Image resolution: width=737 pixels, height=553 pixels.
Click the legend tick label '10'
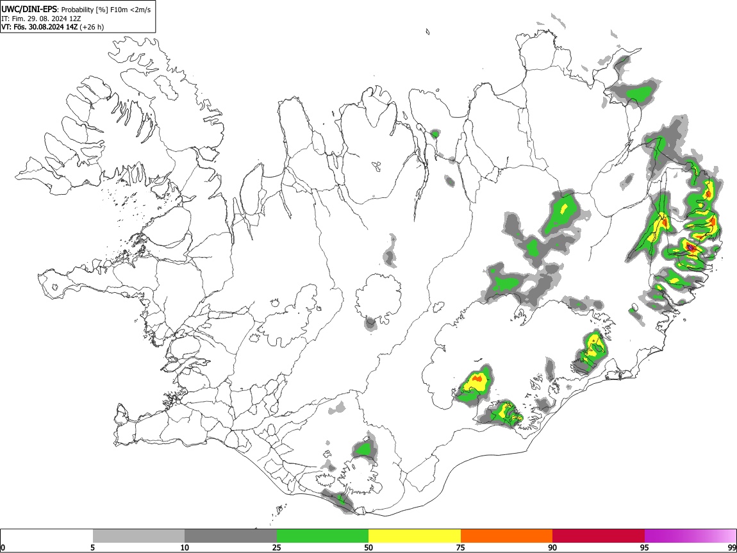(185, 547)
